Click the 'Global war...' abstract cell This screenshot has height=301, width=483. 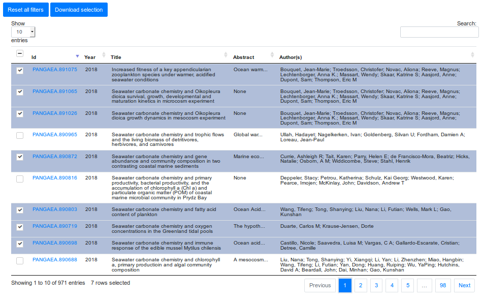coord(248,134)
